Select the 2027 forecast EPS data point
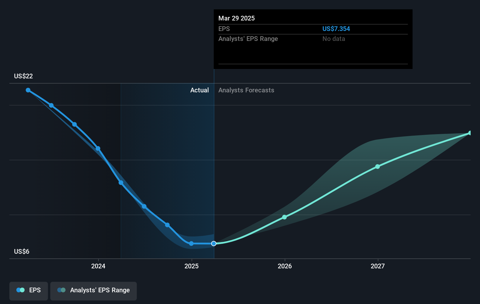Screen dimensions: 480x304 tap(377, 166)
